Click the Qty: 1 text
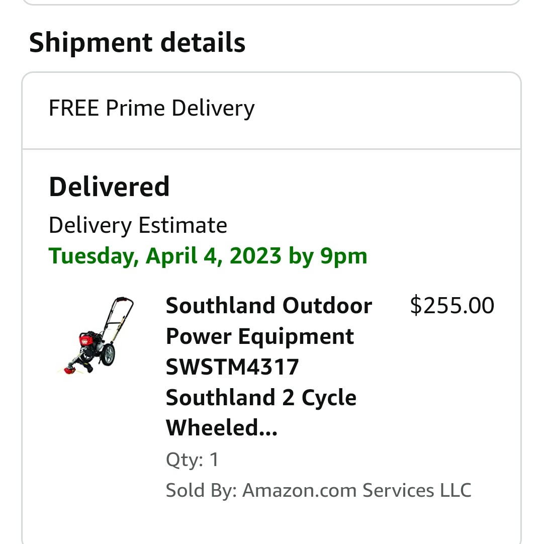This screenshot has width=543, height=544. click(193, 460)
